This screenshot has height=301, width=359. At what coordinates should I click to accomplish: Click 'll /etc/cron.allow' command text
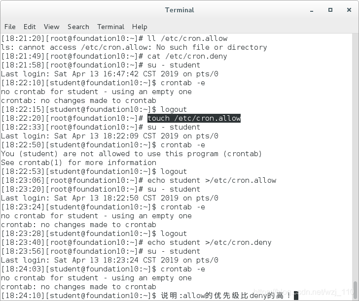pyautogui.click(x=187, y=38)
